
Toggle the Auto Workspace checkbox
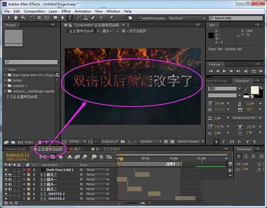coord(139,18)
